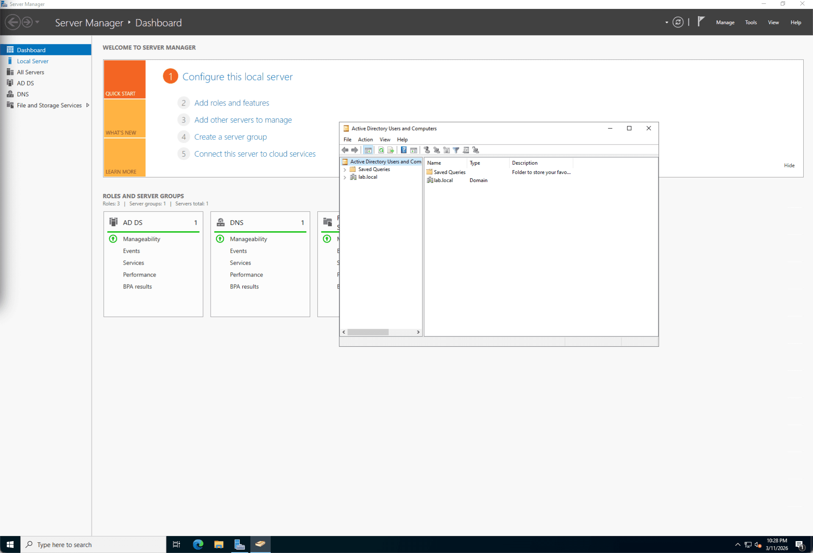This screenshot has height=553, width=813.
Task: Select AD DS in the sidebar
Action: tap(46, 83)
